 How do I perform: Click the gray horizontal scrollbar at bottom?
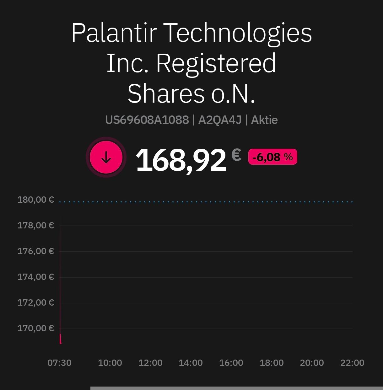236,388
